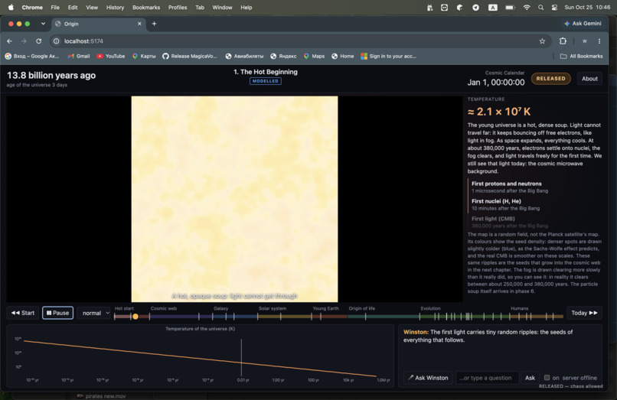
Task: Open the History menu
Action: pyautogui.click(x=115, y=8)
